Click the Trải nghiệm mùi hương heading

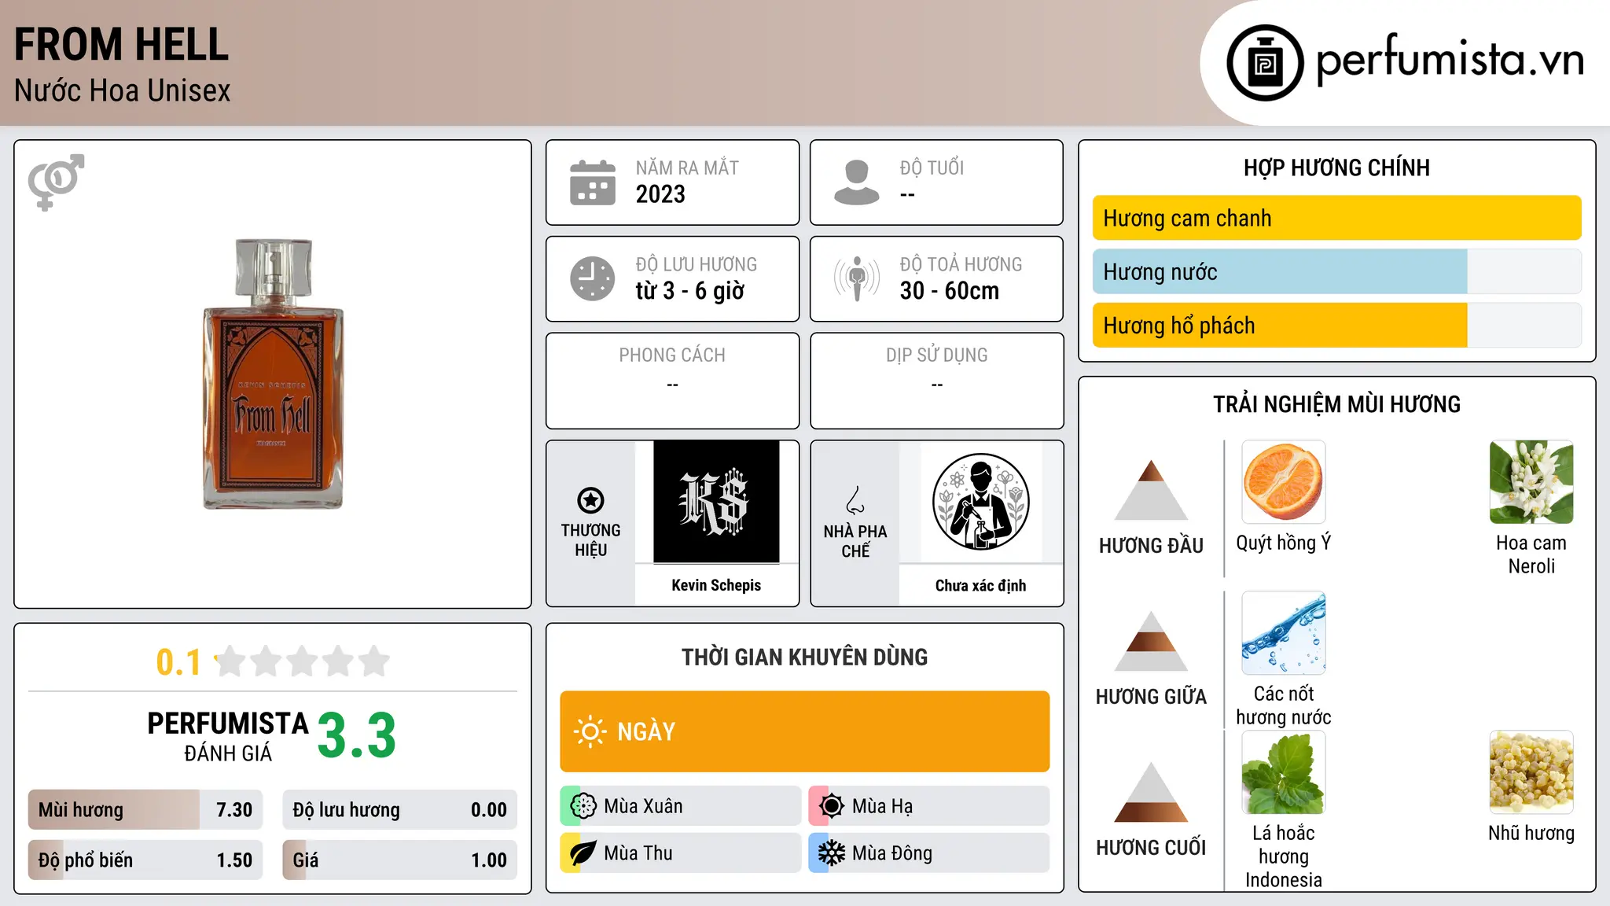coord(1336,404)
